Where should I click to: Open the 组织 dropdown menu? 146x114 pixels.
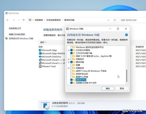click(x=43, y=42)
